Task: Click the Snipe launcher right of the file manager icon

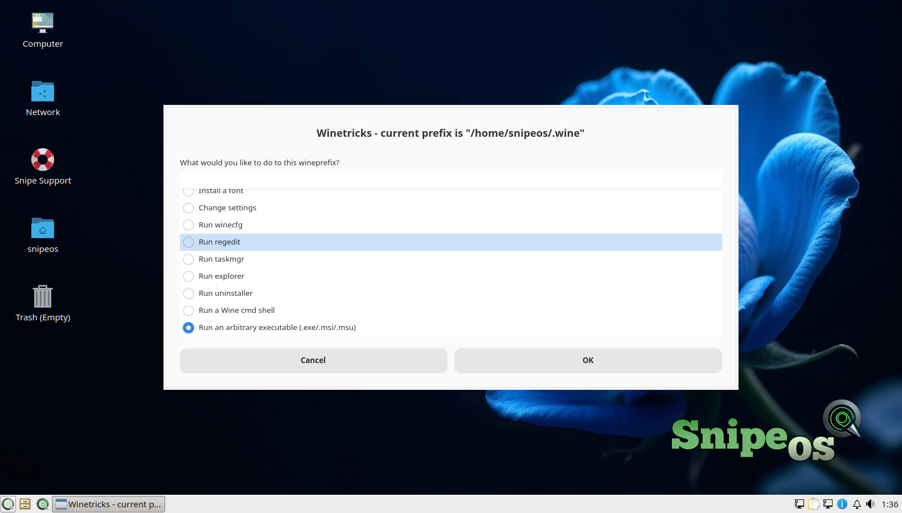Action: pyautogui.click(x=43, y=504)
